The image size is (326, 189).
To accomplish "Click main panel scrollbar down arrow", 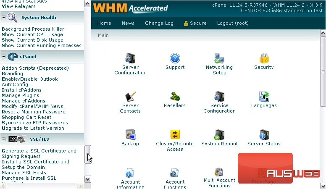I will tap(323, 186).
